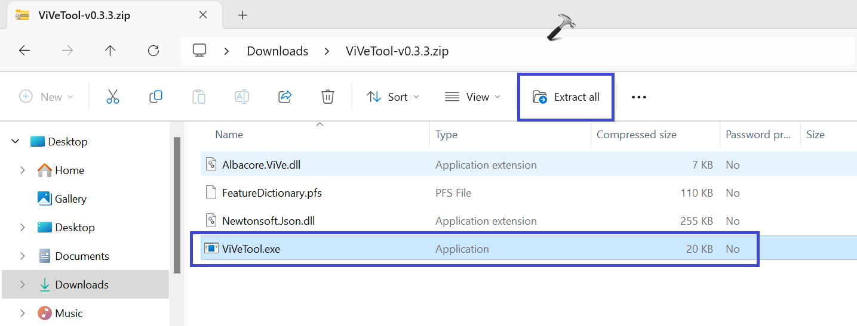Viewport: 857px width, 326px height.
Task: Collapse the Desktop root tree node
Action: pos(15,142)
